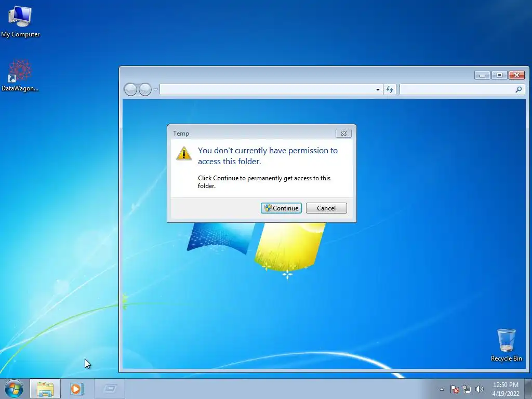Click Explorer Back navigation arrow
532x399 pixels.
tap(130, 89)
